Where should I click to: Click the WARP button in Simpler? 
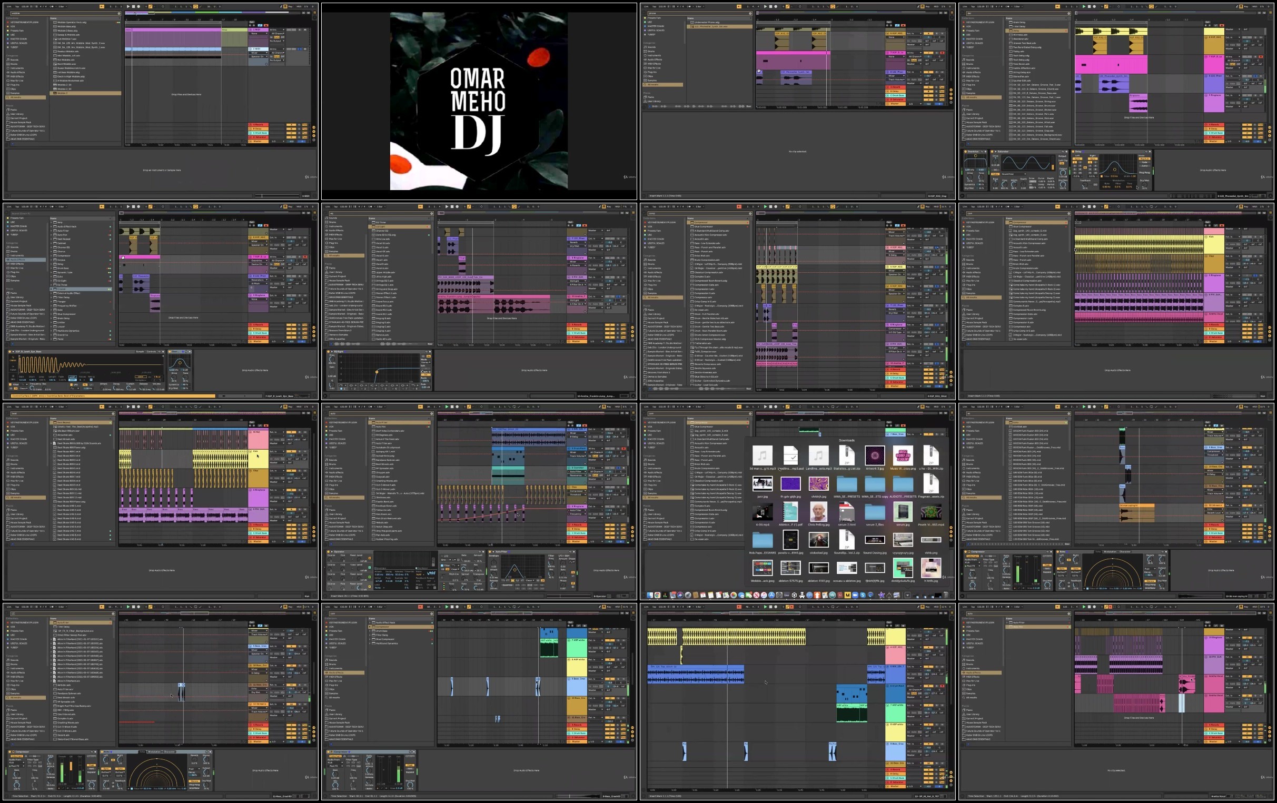coord(141,377)
